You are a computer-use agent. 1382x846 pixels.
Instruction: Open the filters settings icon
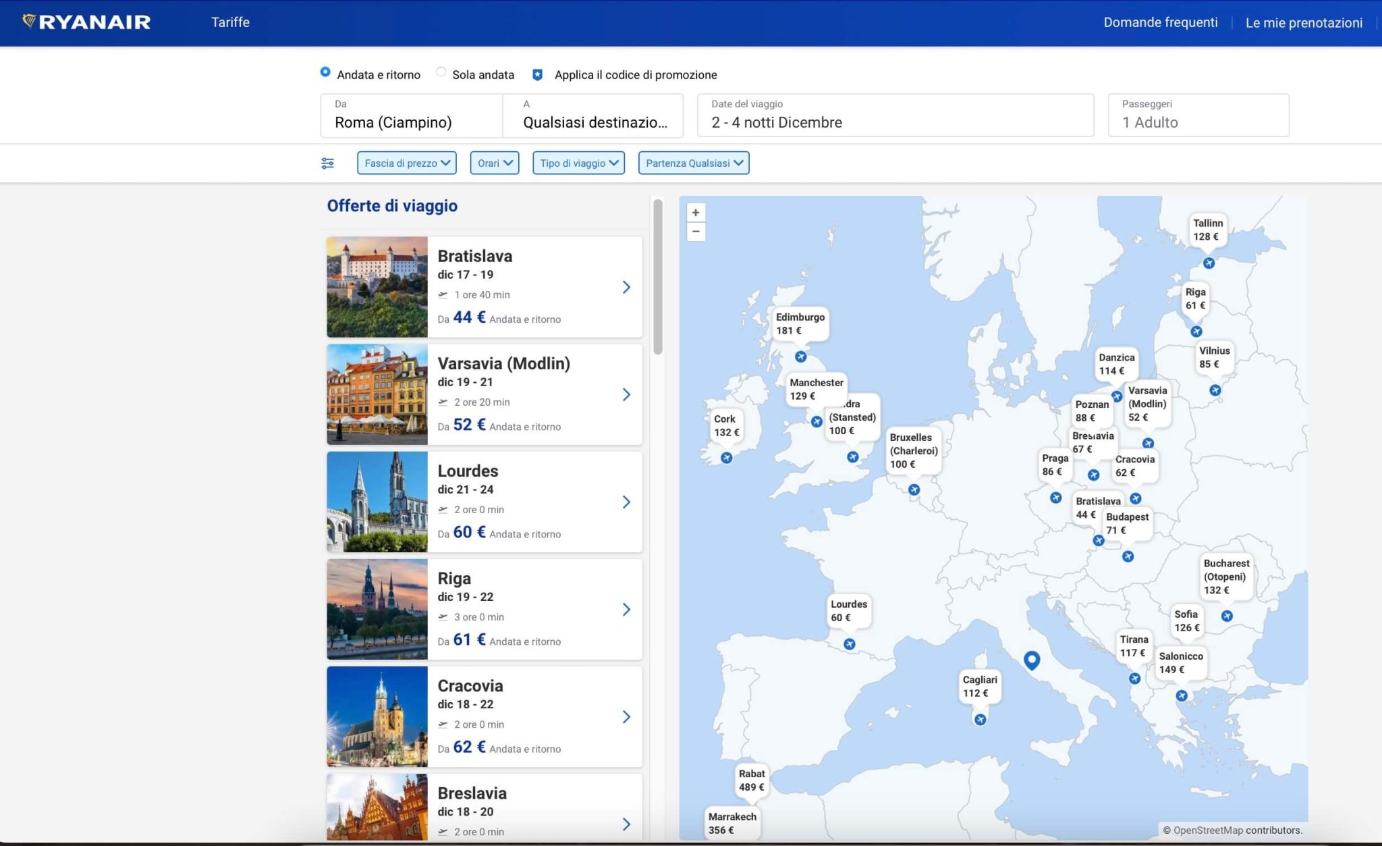327,163
